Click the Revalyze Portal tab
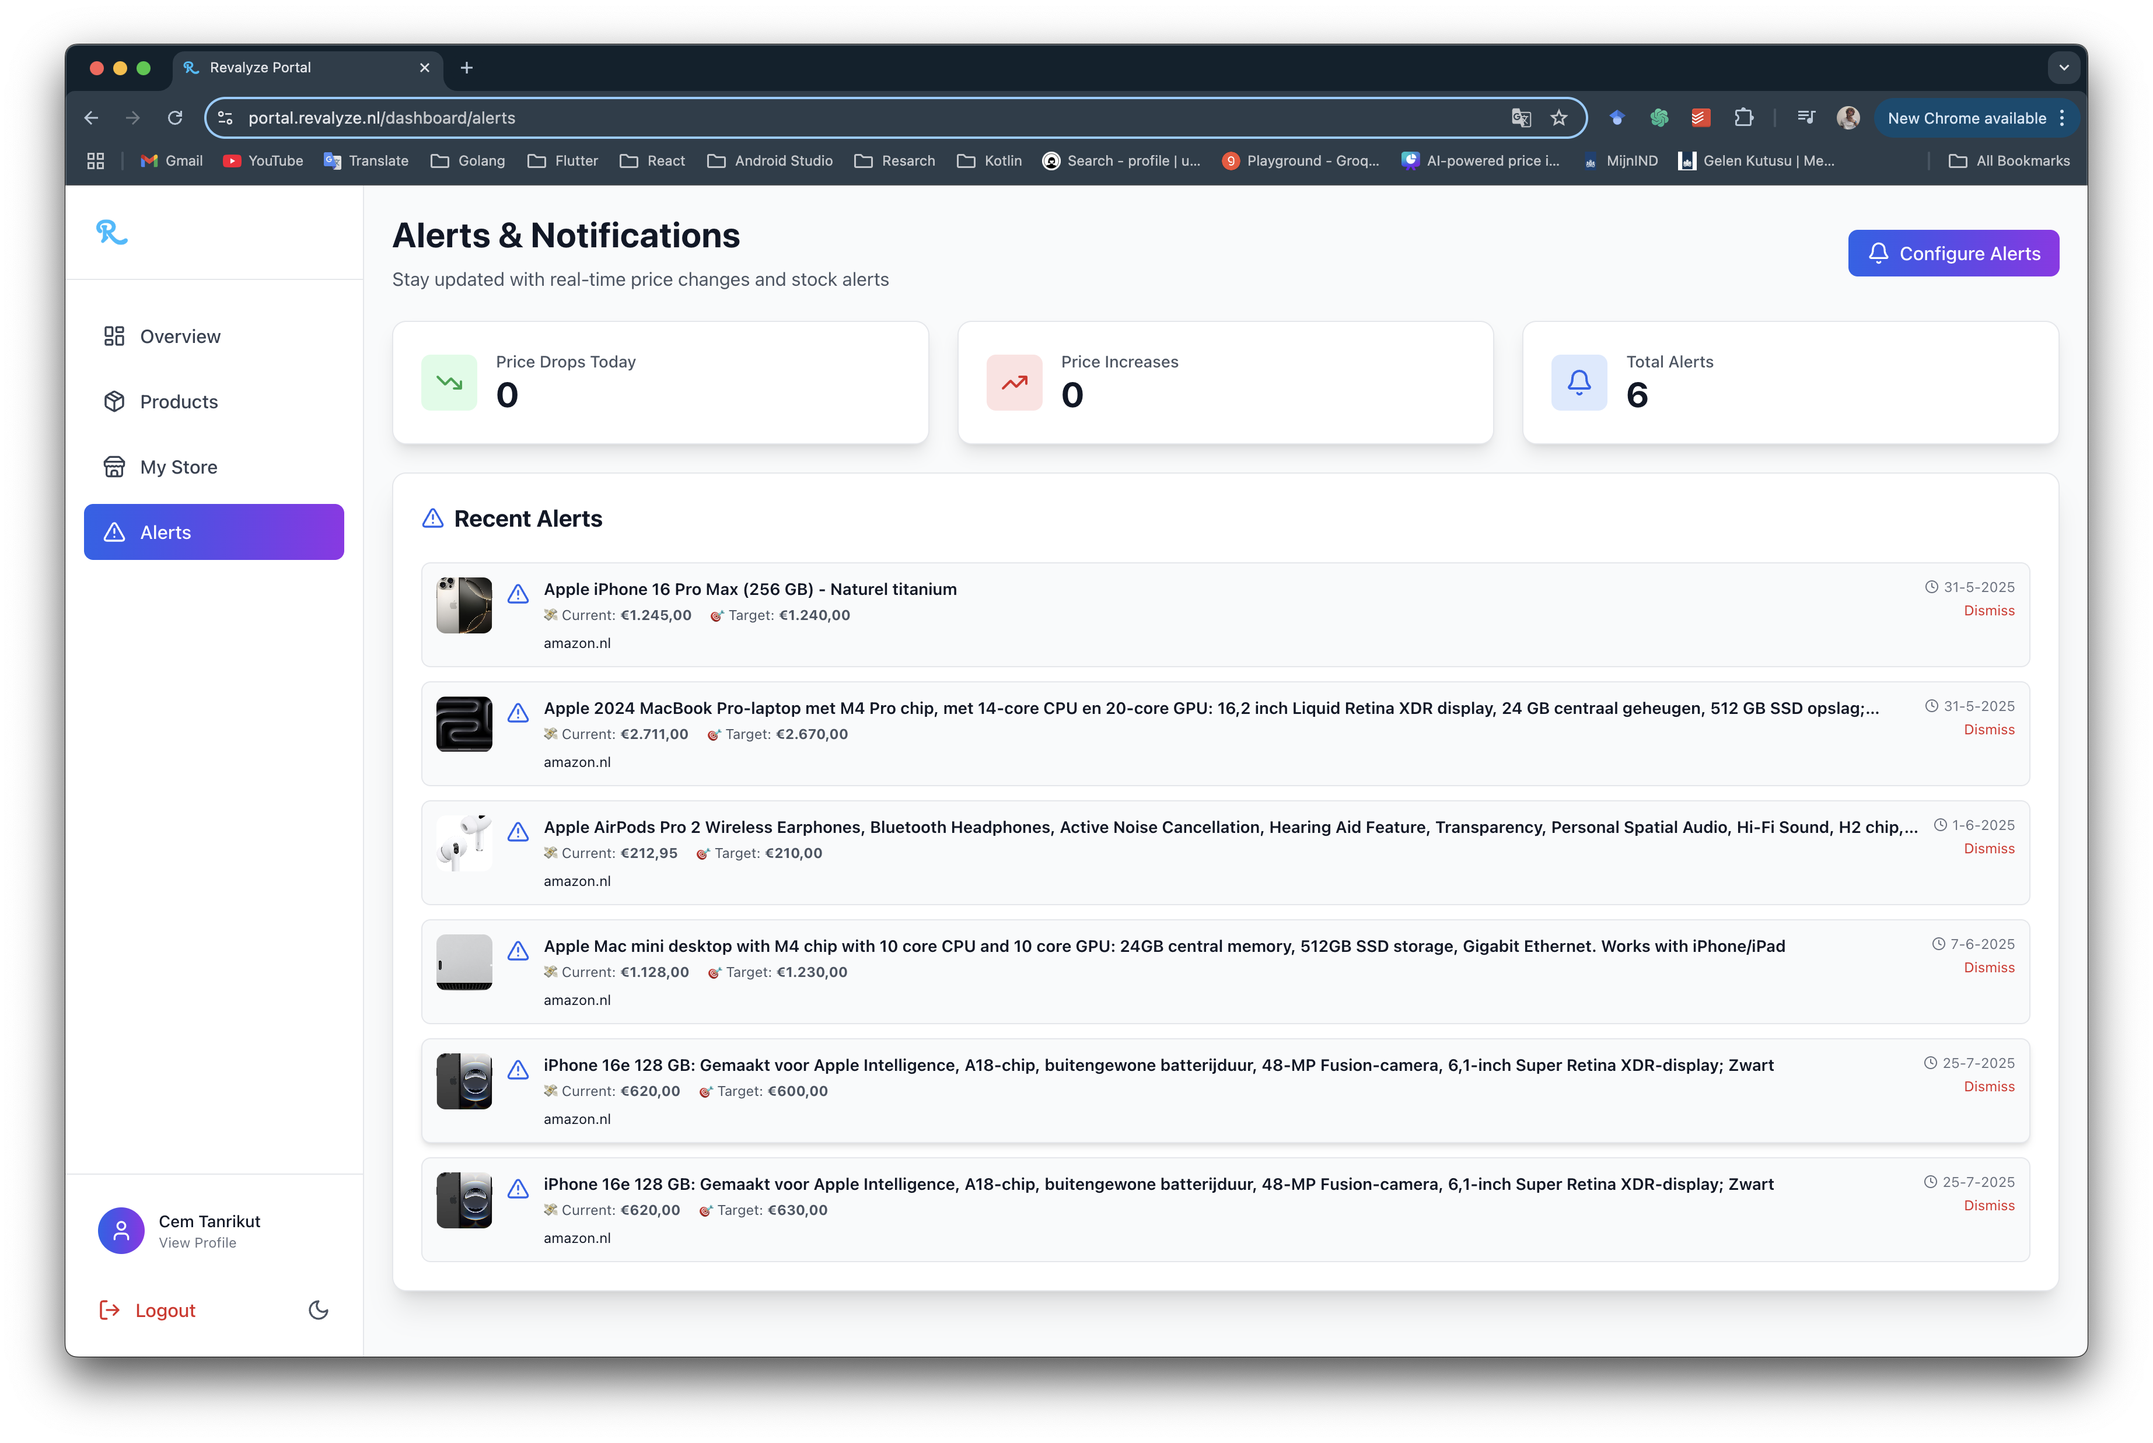The image size is (2153, 1443). tap(307, 67)
